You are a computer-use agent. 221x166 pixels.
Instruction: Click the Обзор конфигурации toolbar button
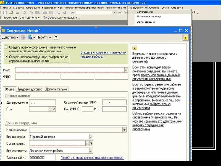tap(60, 18)
